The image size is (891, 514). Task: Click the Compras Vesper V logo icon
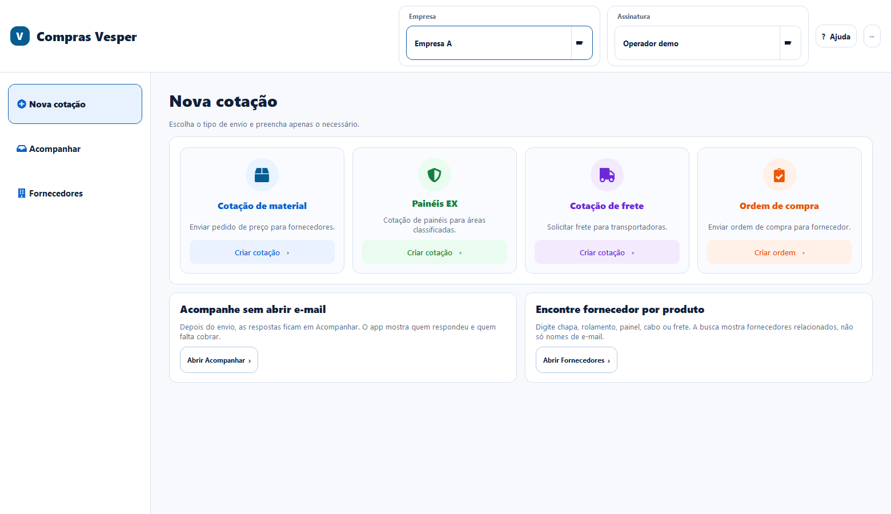(20, 36)
